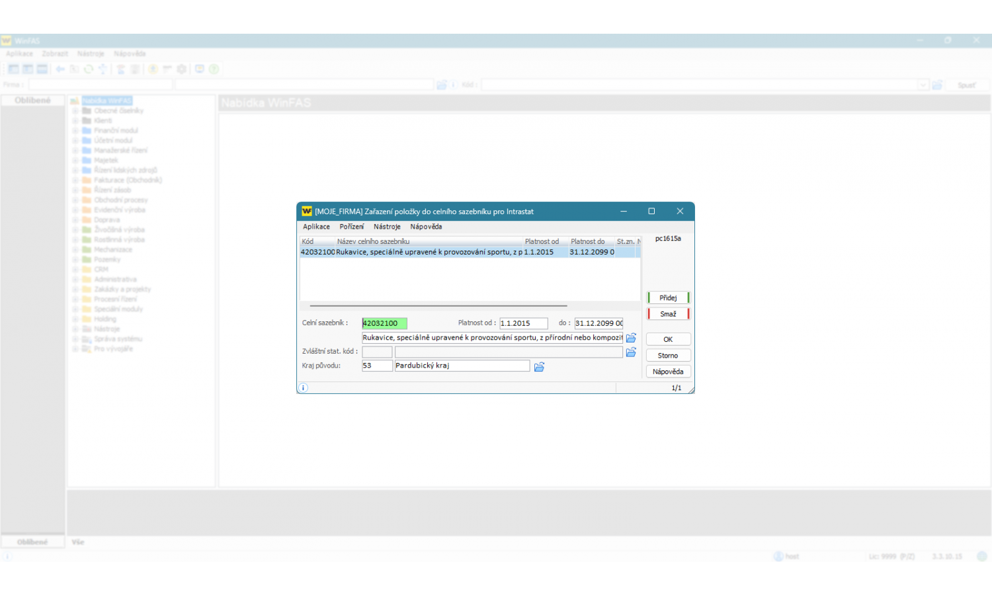Open the customs tariff lookup folder icon

631,338
